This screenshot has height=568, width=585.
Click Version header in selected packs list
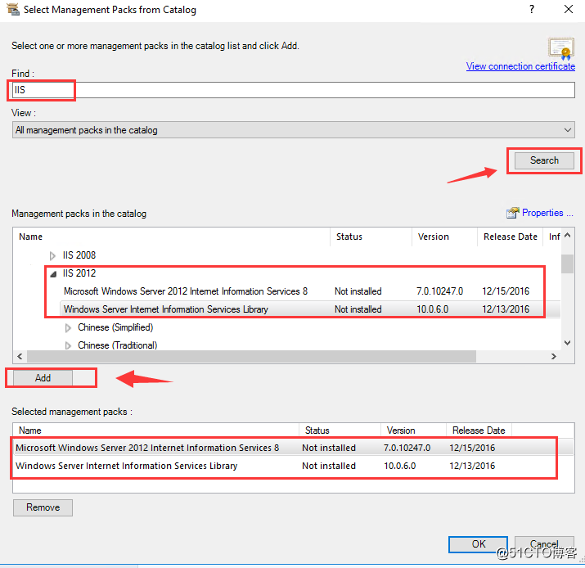coord(413,431)
